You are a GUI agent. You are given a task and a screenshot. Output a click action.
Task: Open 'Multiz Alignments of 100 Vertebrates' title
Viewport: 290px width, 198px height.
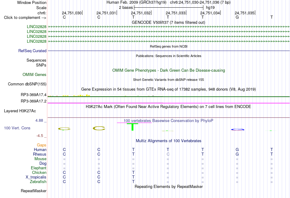point(169,141)
